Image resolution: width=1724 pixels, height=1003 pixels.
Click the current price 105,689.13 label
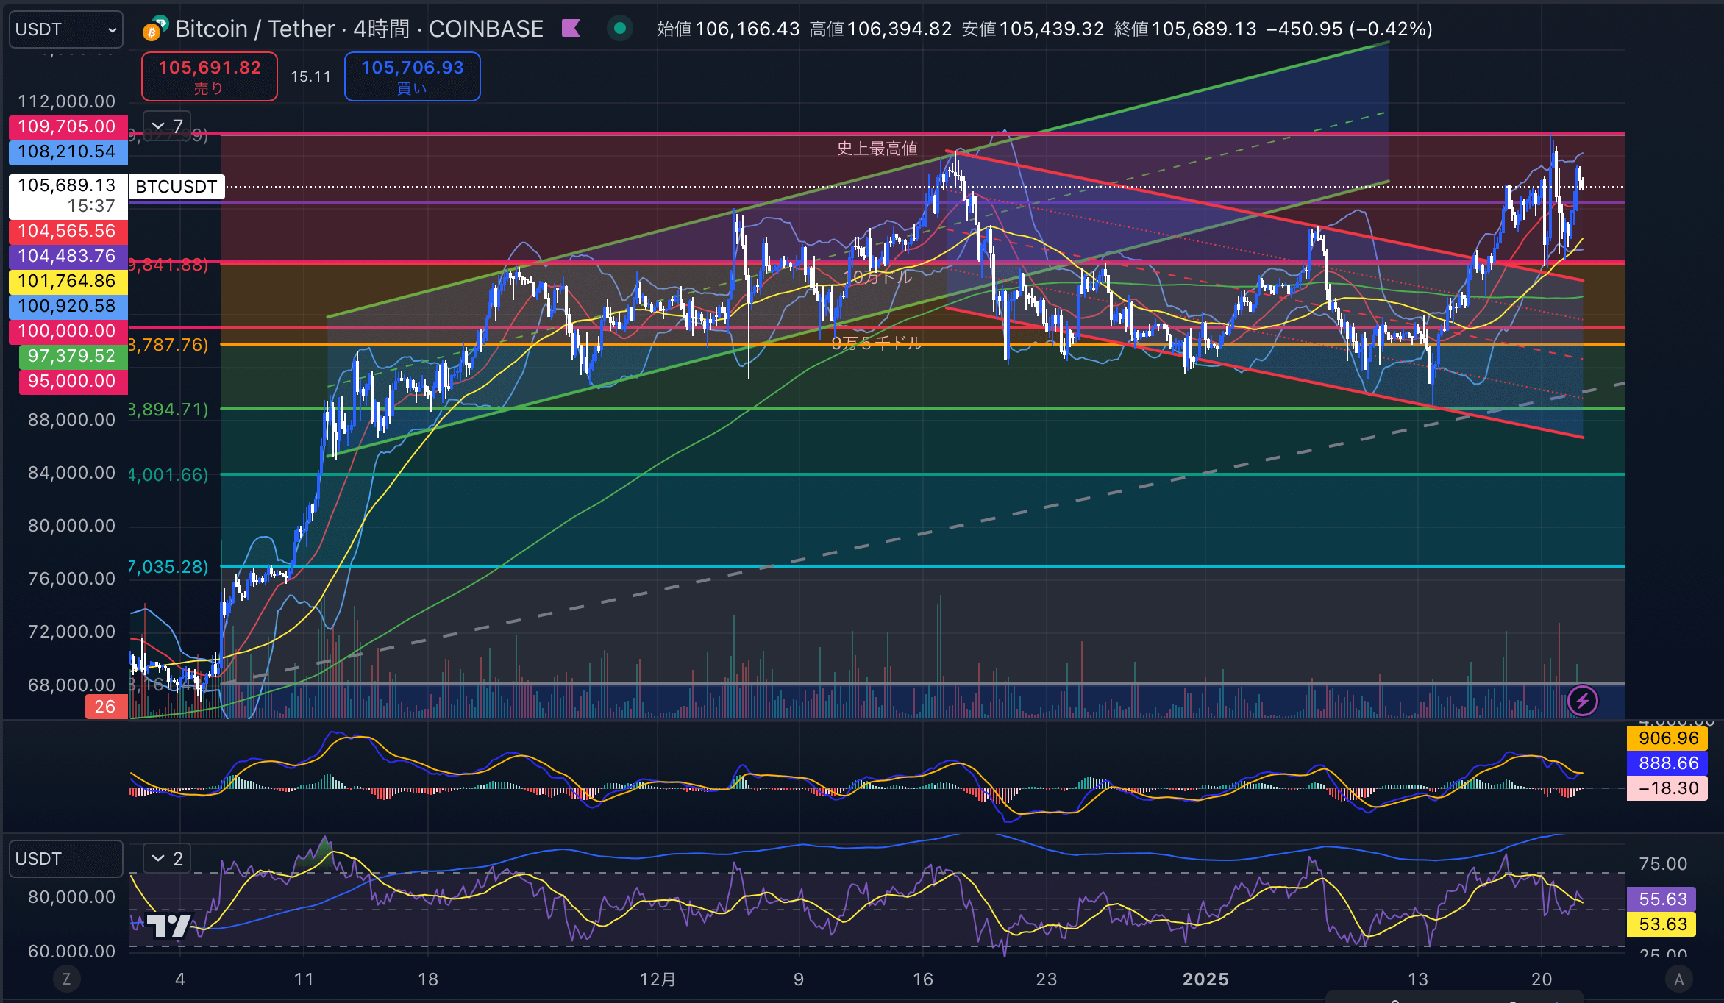(68, 196)
